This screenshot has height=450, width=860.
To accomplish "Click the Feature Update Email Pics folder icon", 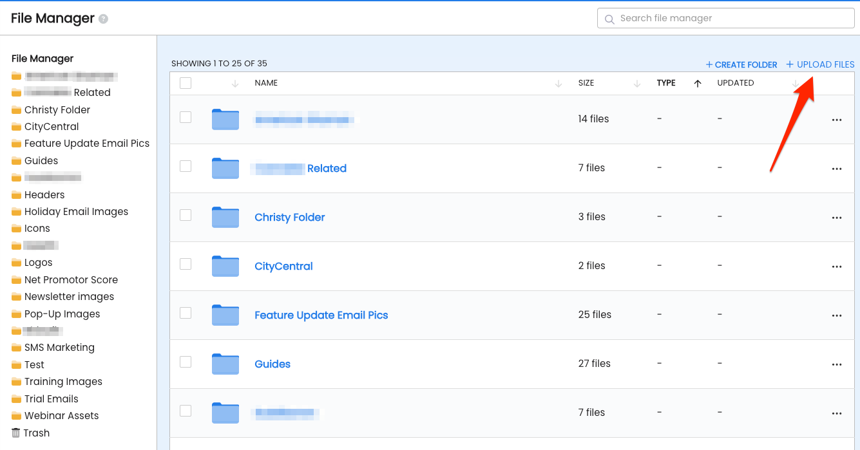I will (x=225, y=315).
